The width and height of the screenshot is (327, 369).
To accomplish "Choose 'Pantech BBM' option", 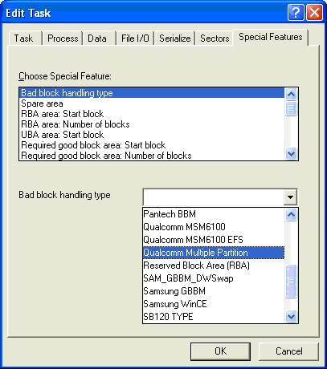I will [x=214, y=214].
